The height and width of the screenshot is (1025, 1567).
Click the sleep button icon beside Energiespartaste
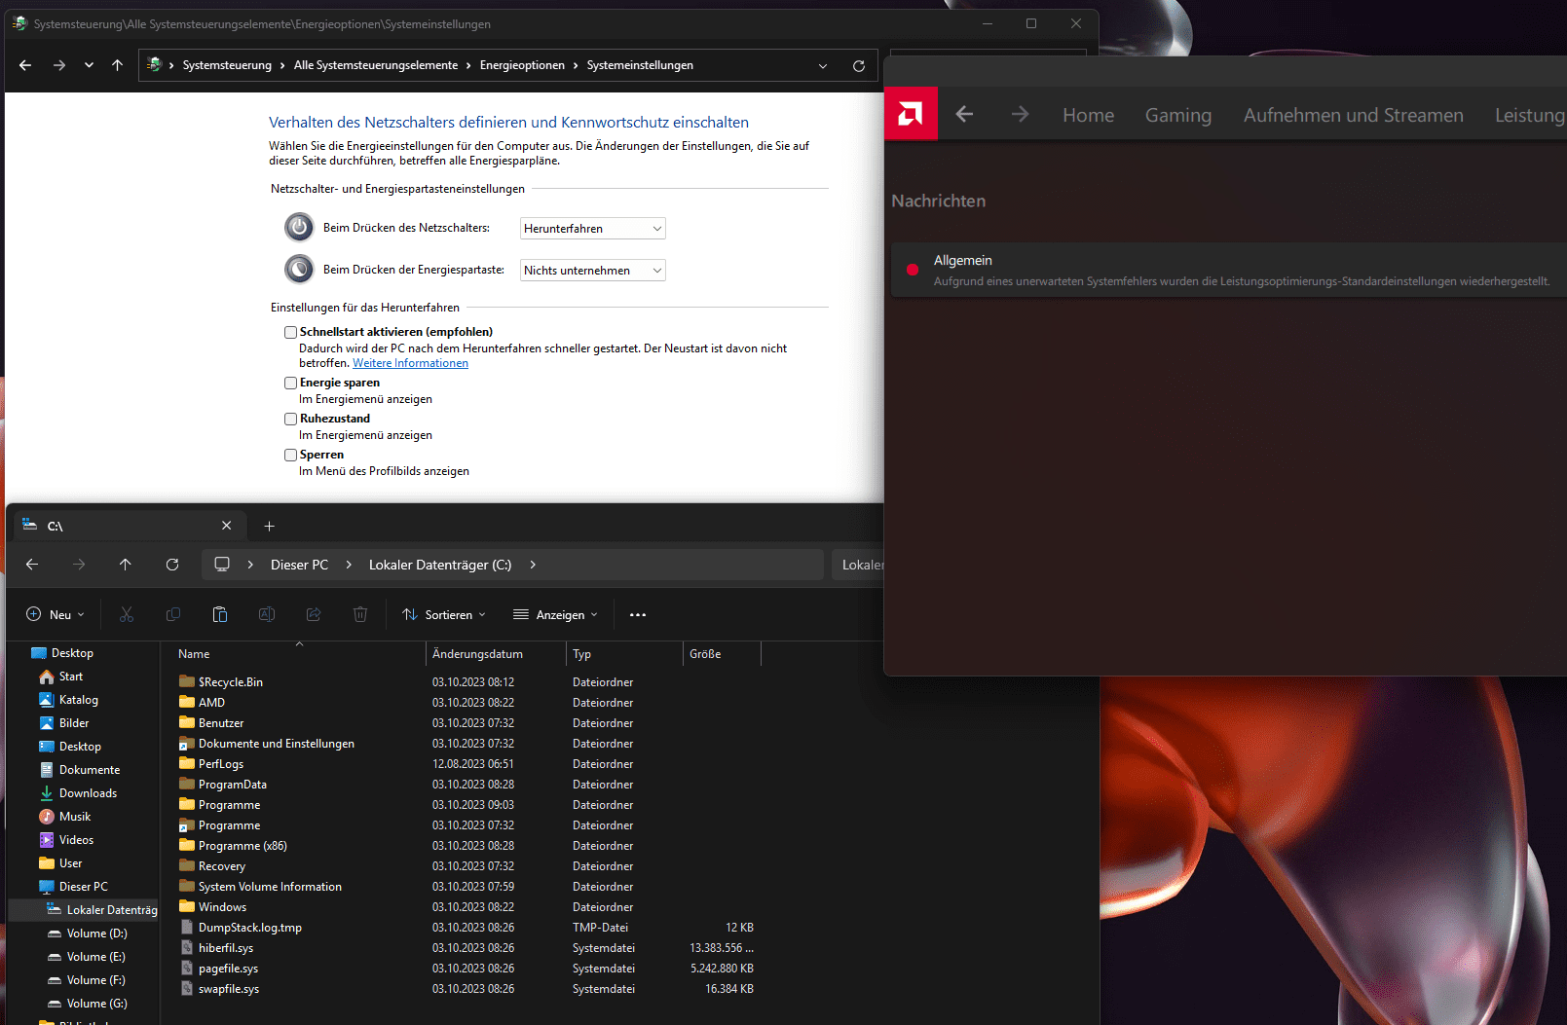pyautogui.click(x=299, y=269)
